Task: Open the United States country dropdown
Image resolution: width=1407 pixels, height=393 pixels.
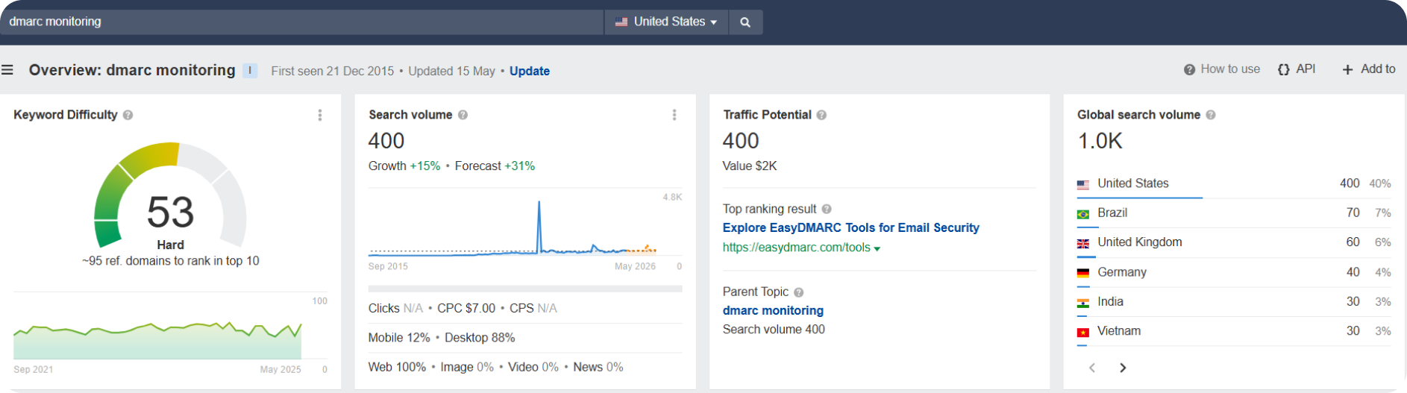Action: coord(666,22)
